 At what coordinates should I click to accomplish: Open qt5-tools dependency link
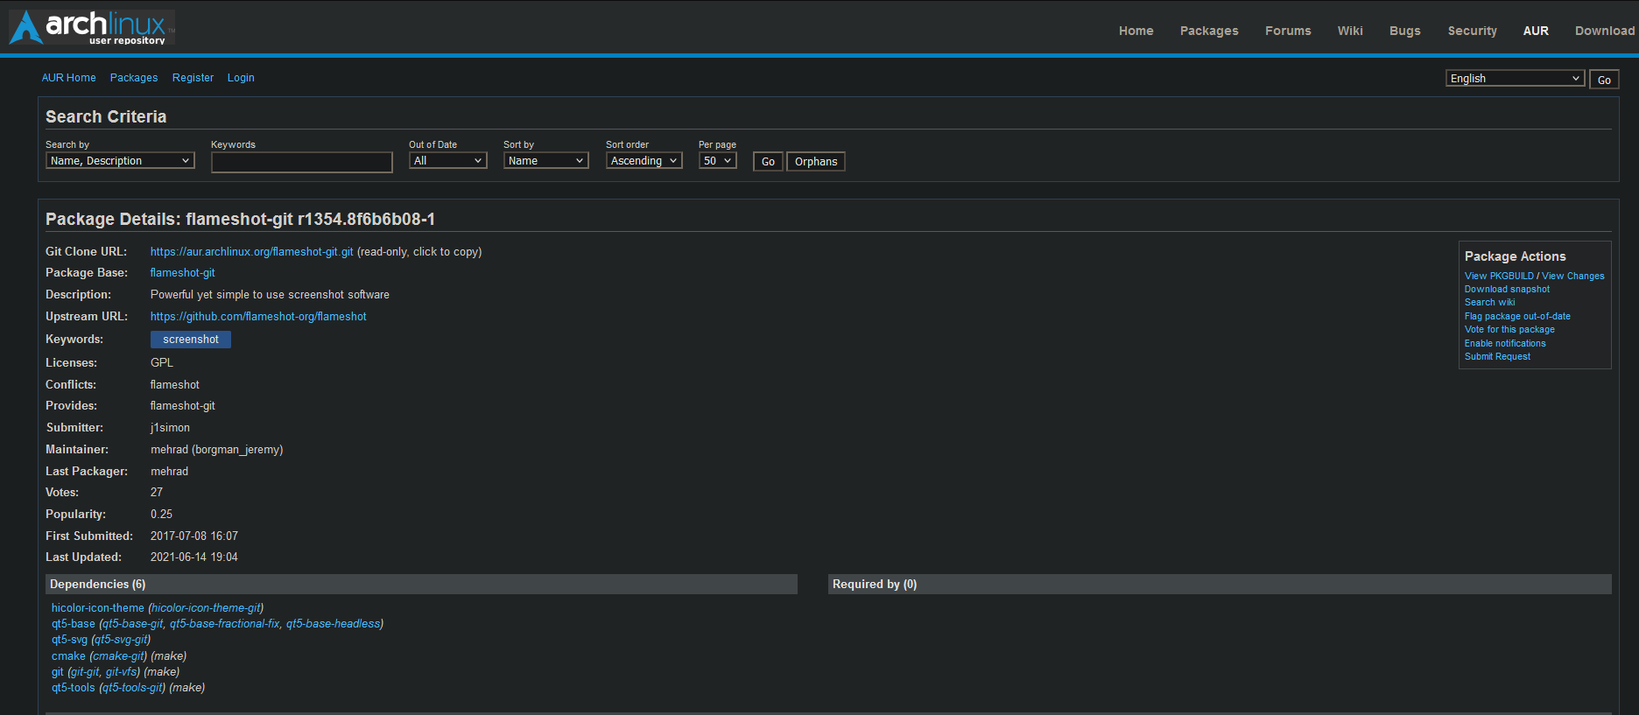coord(74,688)
